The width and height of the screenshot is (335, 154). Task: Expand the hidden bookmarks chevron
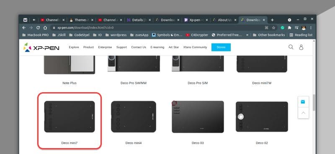click(x=247, y=35)
